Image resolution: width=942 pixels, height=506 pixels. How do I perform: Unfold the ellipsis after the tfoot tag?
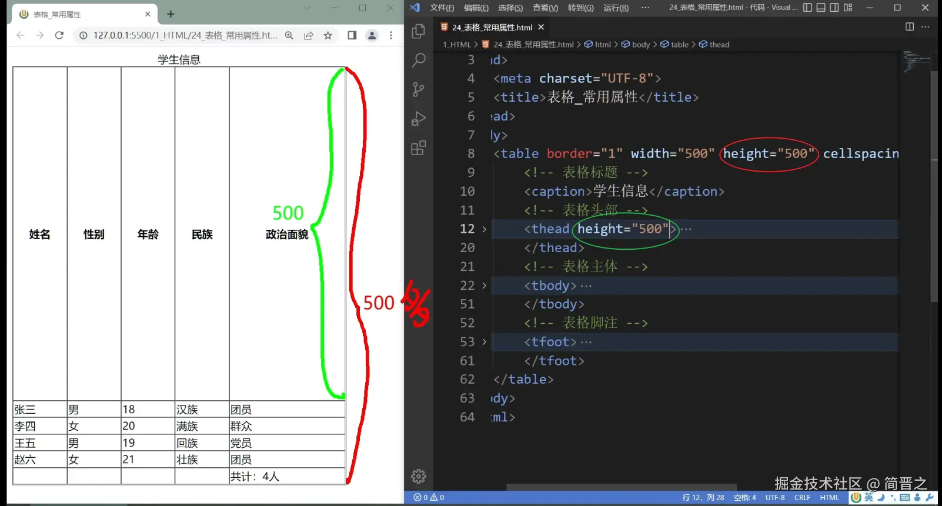point(586,343)
